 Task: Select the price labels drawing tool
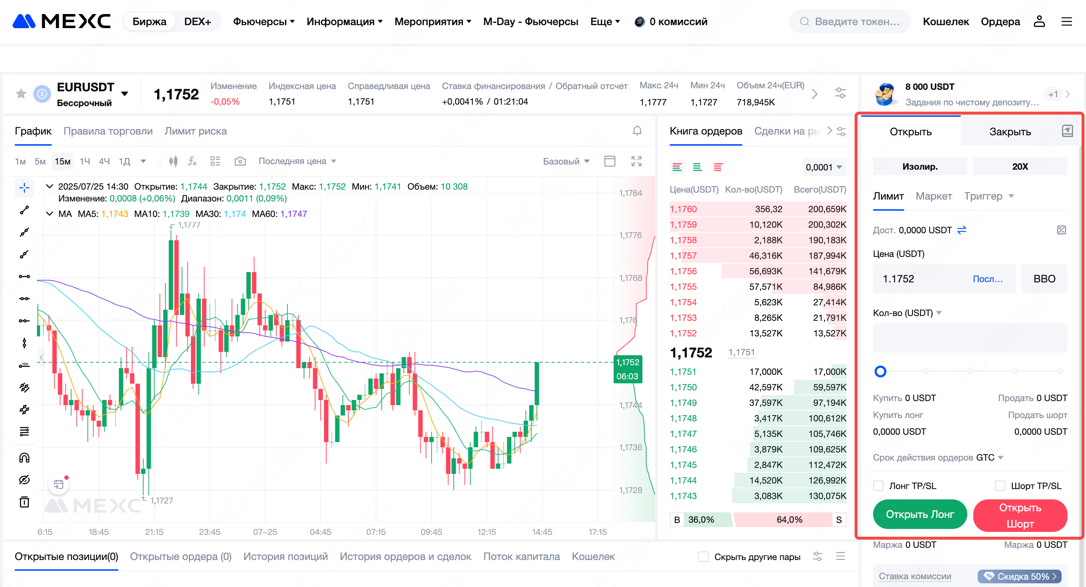[24, 365]
